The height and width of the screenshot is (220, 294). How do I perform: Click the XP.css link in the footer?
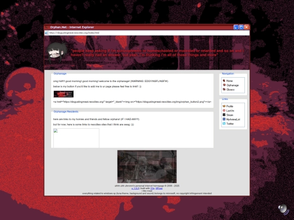pos(159,188)
